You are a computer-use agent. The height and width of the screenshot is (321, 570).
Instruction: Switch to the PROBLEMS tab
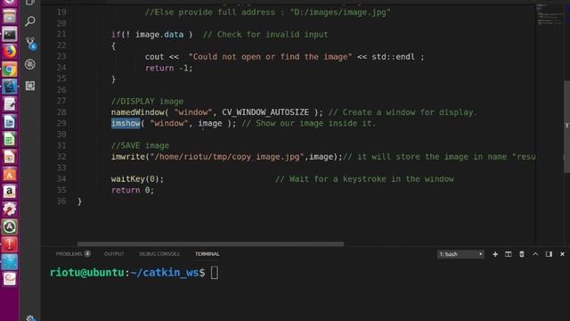[x=69, y=254]
